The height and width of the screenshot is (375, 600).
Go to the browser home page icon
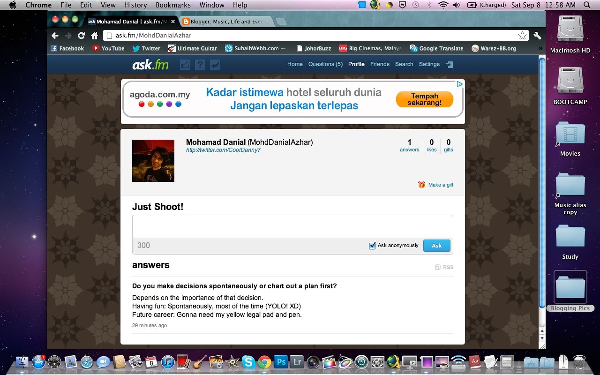coord(94,36)
